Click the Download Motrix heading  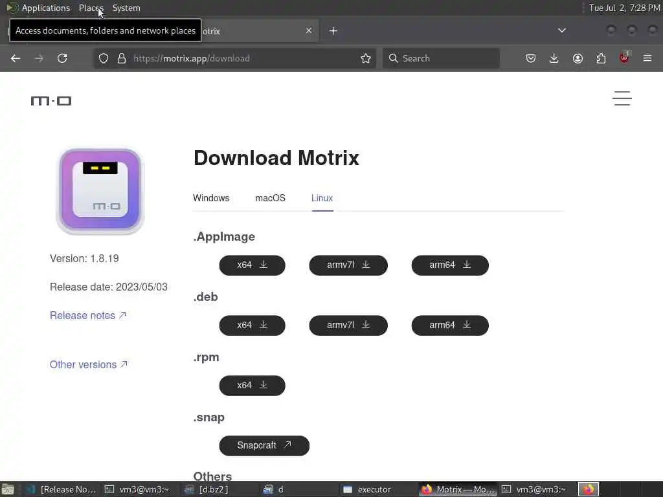coord(276,158)
